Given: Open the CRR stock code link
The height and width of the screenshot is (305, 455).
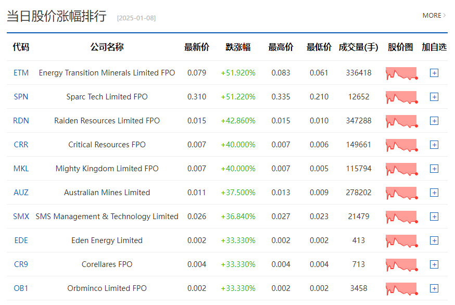Looking at the screenshot, I should (21, 145).
